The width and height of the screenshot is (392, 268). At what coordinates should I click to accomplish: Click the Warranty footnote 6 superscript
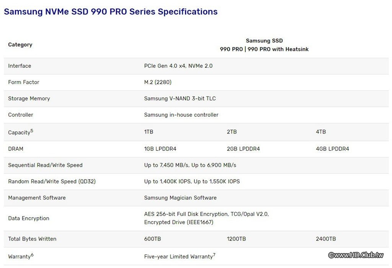[x=32, y=255]
